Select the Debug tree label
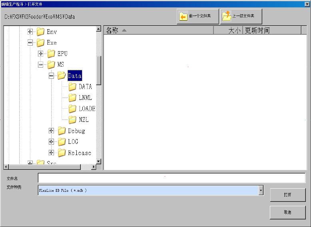 (x=77, y=131)
